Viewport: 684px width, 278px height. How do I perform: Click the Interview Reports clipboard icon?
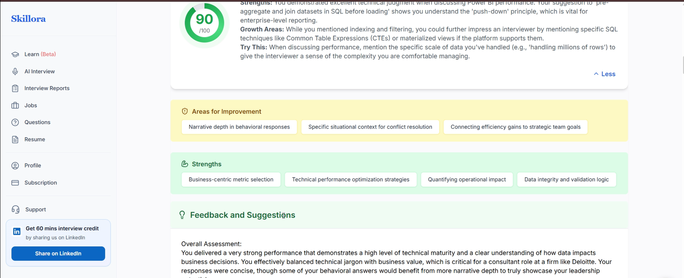(x=15, y=88)
